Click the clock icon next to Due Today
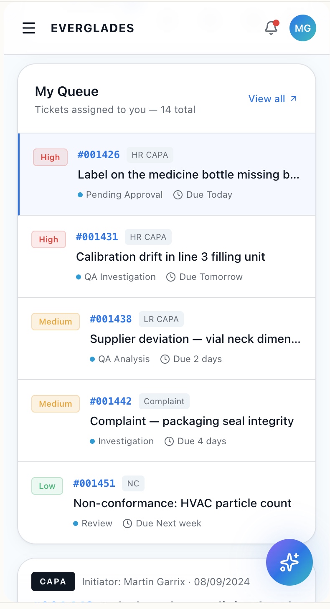The image size is (330, 609). pos(178,195)
